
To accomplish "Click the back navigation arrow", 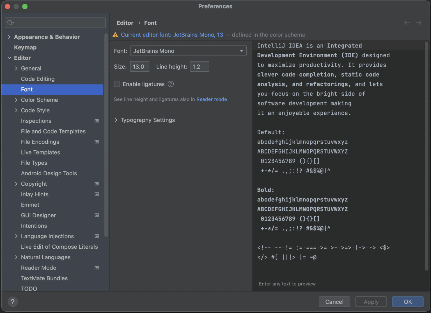I will (x=407, y=23).
